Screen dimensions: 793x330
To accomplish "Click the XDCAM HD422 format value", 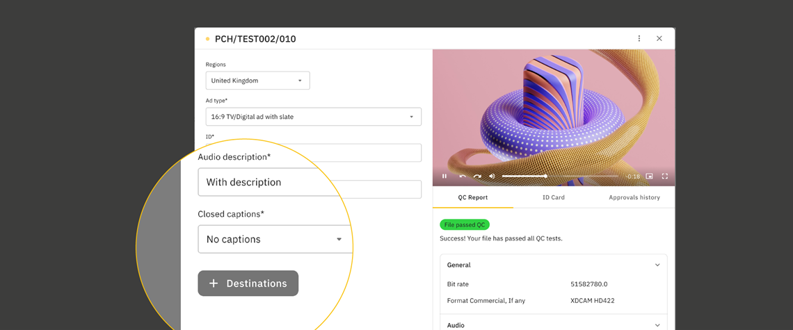I will click(x=592, y=301).
